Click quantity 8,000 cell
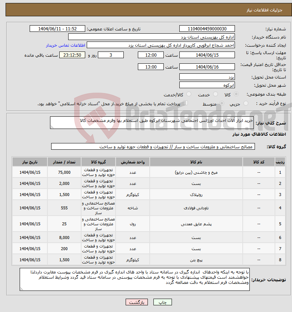292x312 pixels. [x=64, y=238]
